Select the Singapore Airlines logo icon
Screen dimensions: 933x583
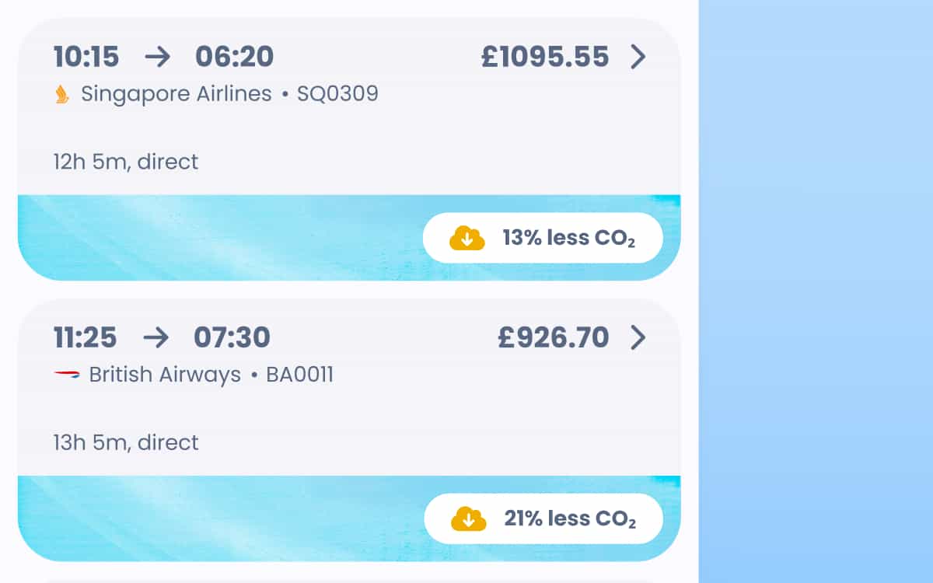click(x=61, y=93)
